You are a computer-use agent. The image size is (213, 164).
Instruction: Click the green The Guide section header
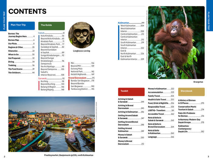[x=51, y=25]
